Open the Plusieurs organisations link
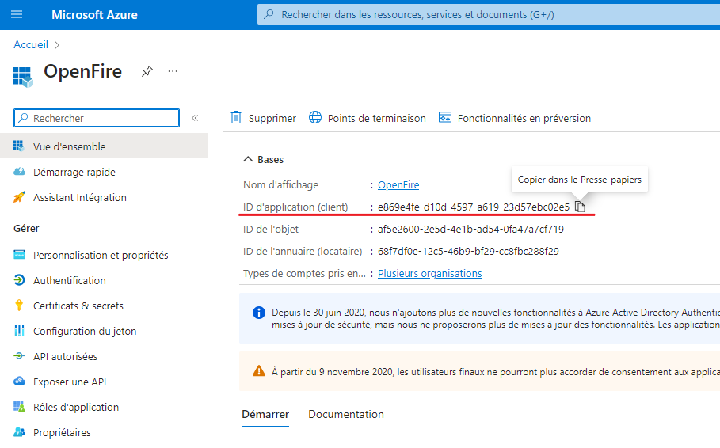The width and height of the screenshot is (720, 448). click(430, 274)
